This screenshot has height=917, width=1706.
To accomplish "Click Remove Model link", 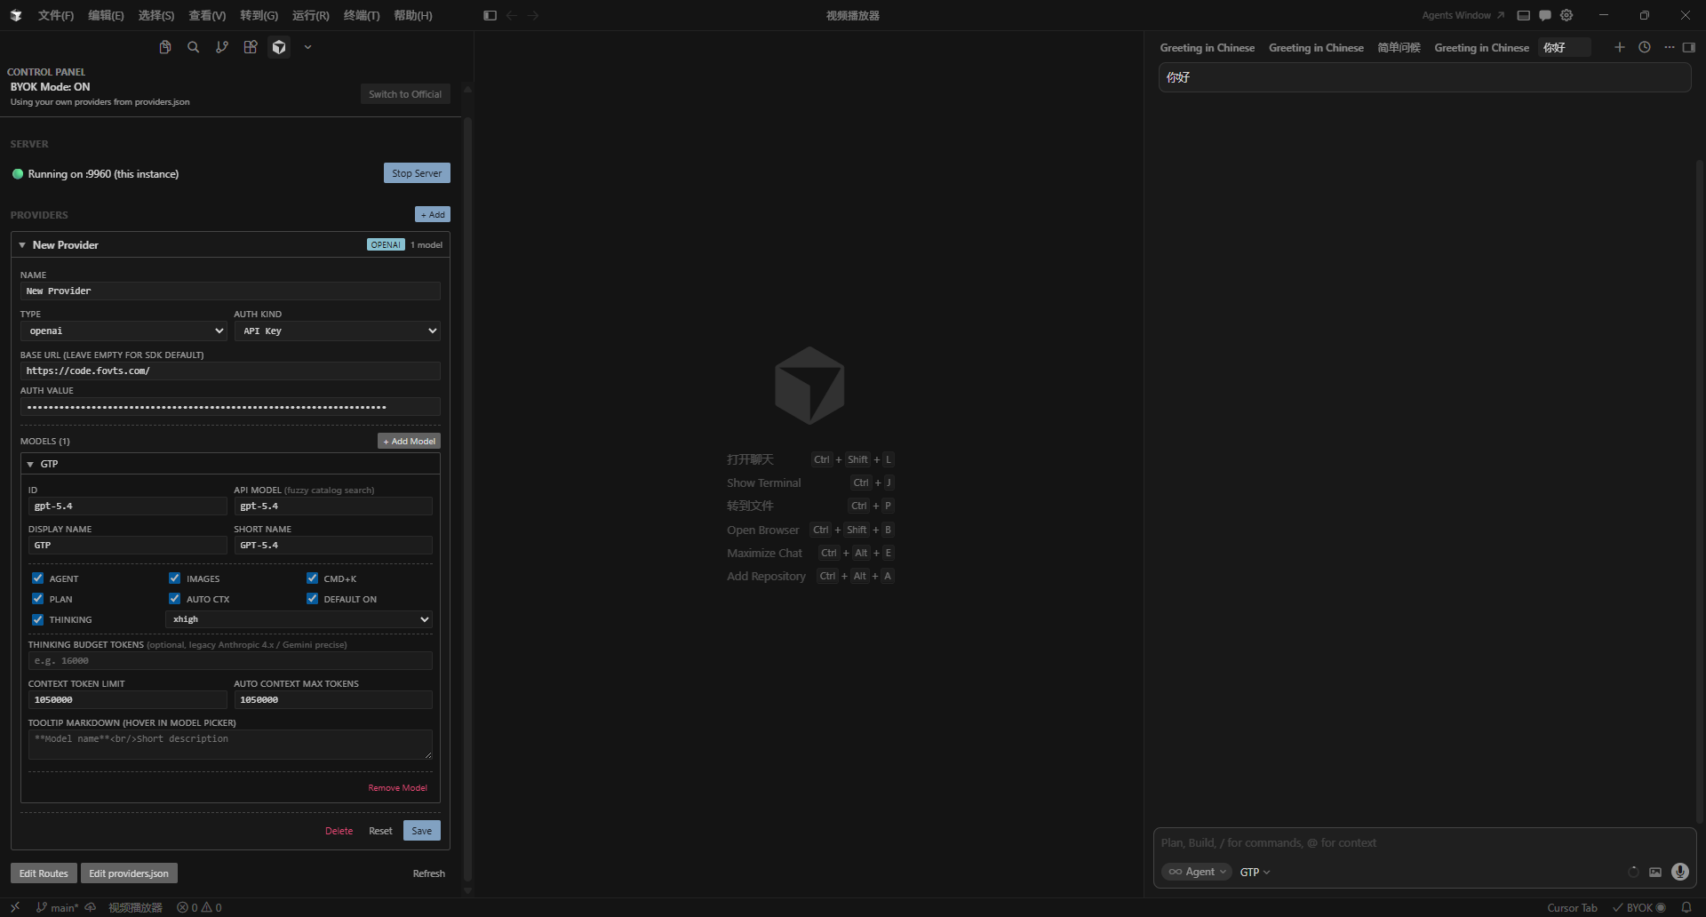I will (397, 788).
